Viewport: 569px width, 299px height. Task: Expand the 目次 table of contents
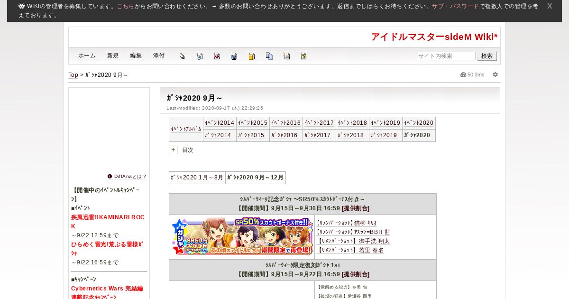pyautogui.click(x=173, y=150)
